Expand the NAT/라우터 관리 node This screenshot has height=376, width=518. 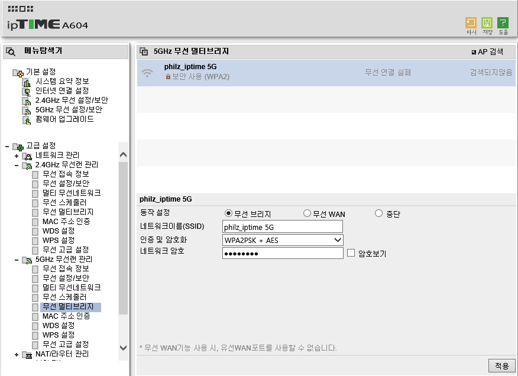coord(17,355)
